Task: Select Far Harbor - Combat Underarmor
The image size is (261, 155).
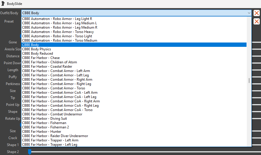Action: point(134,114)
